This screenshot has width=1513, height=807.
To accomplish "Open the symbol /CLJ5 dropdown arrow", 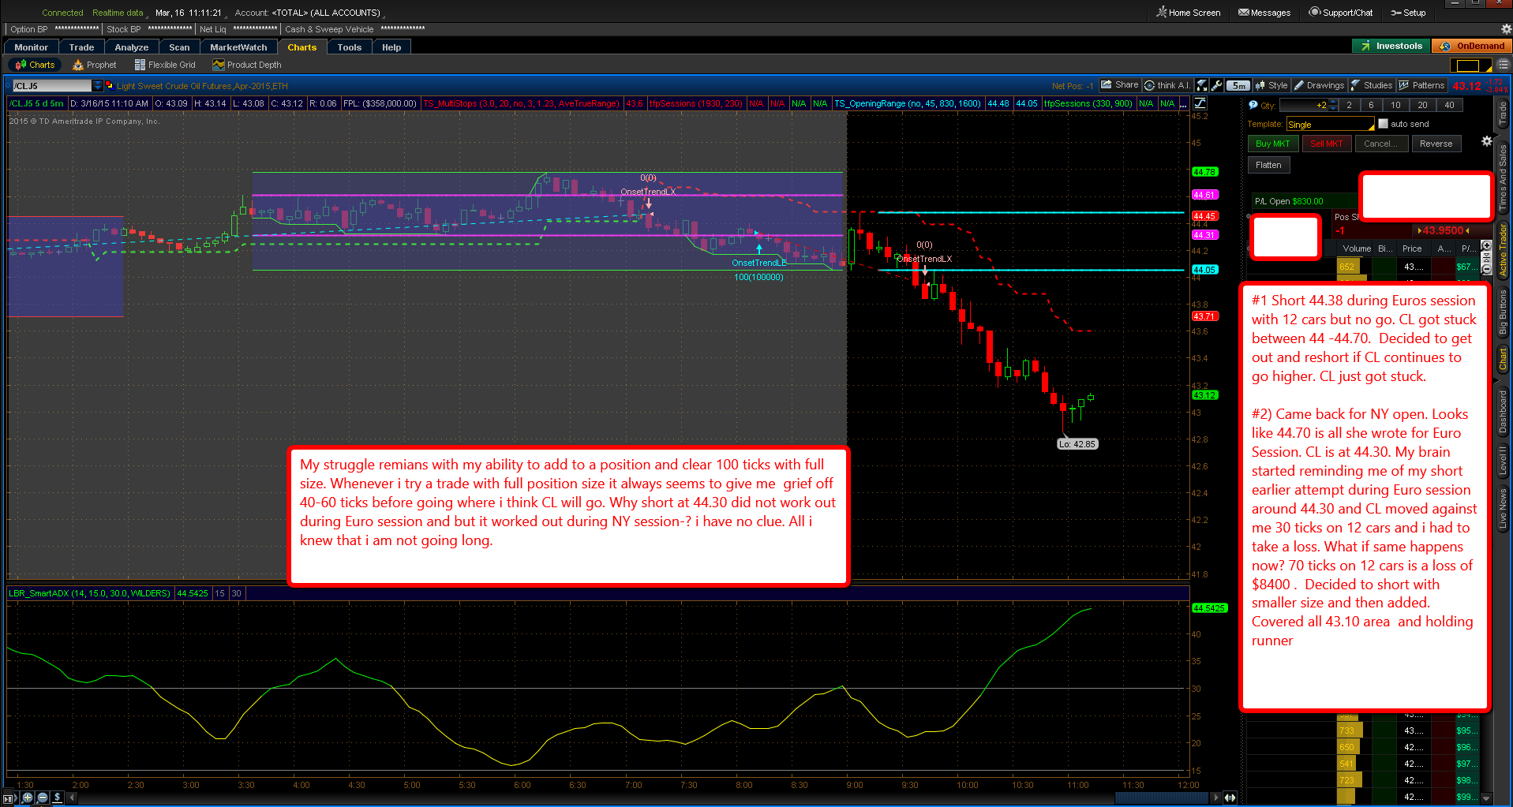I will click(x=97, y=85).
